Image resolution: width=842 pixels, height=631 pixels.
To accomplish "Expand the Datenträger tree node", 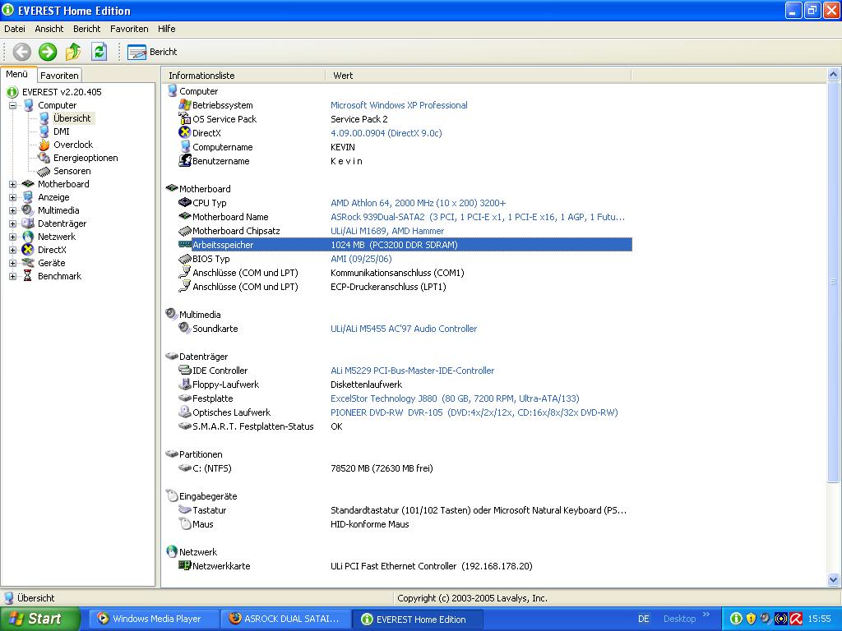I will coord(12,223).
